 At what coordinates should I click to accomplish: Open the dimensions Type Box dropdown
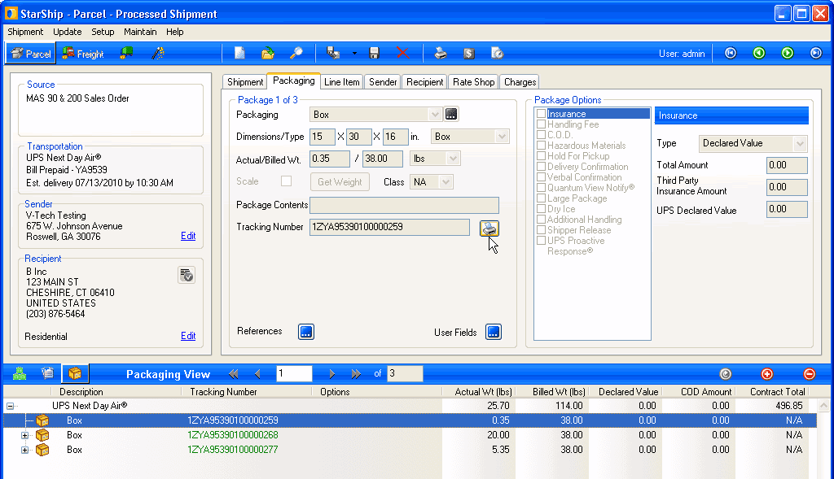502,137
